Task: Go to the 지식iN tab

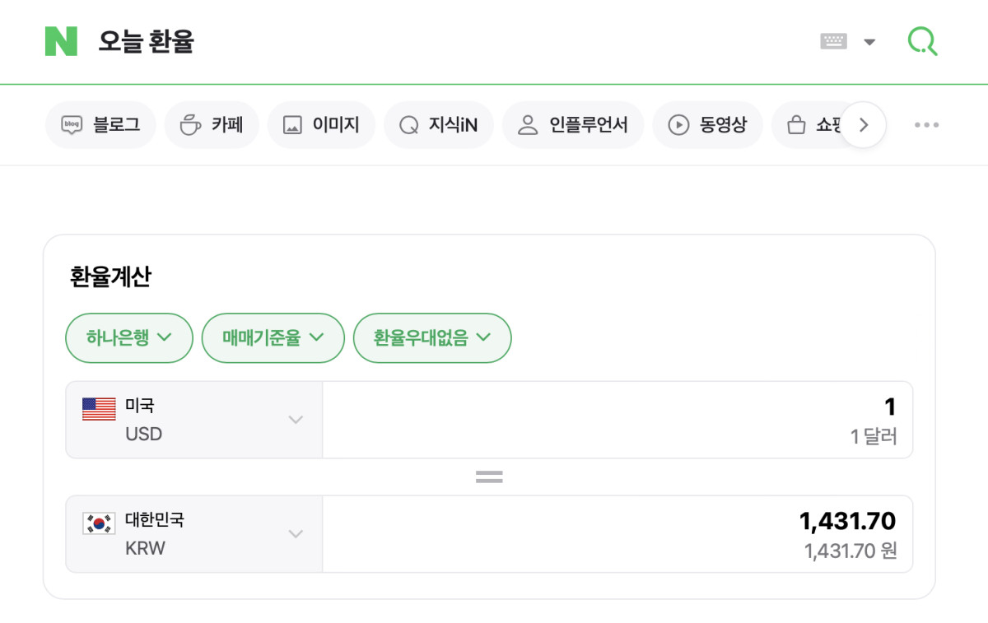Action: tap(438, 125)
